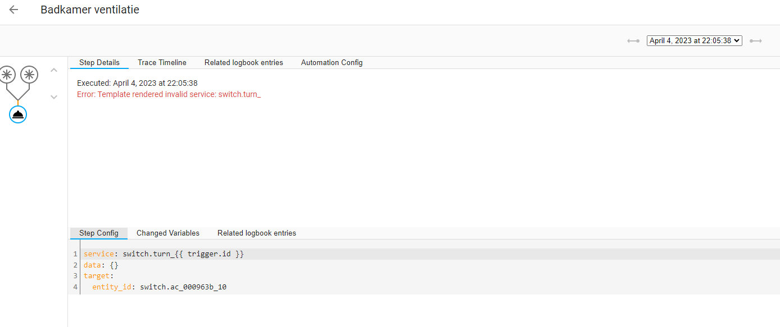Go to the older trace arrow left of the date
Viewport: 780px width, 327px height.
pos(633,41)
